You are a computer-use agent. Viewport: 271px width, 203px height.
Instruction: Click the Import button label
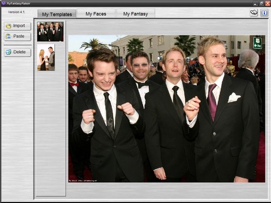[19, 25]
